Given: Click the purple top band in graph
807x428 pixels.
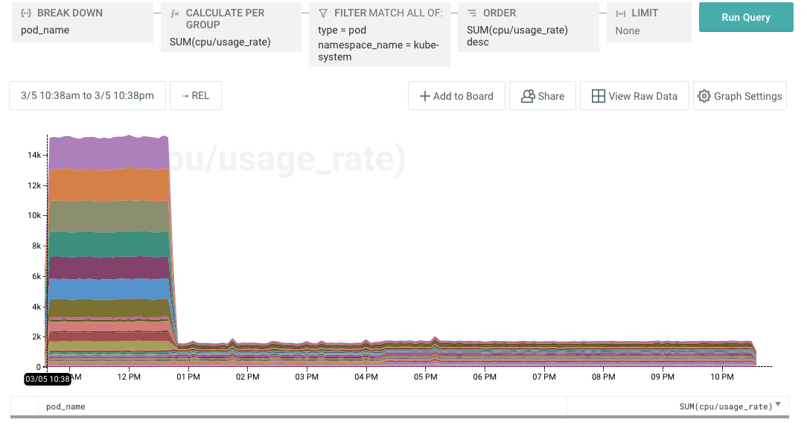Looking at the screenshot, I should tap(108, 153).
